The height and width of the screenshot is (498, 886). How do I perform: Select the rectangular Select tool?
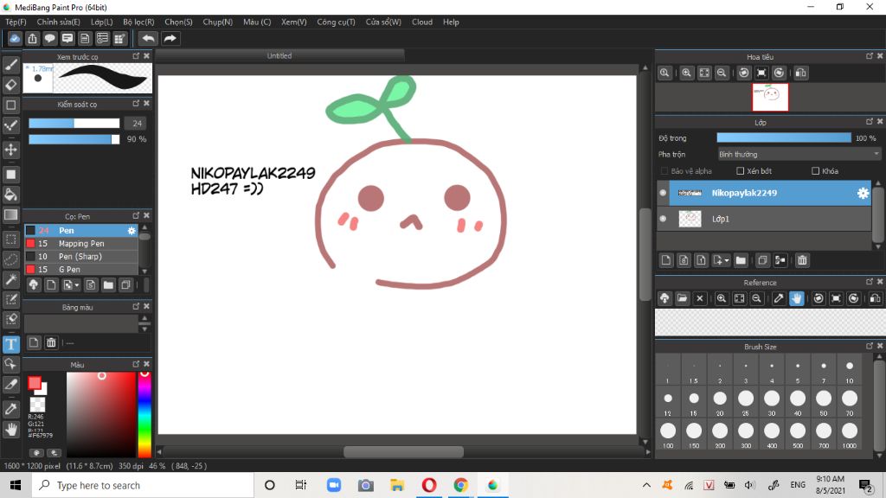click(10, 239)
